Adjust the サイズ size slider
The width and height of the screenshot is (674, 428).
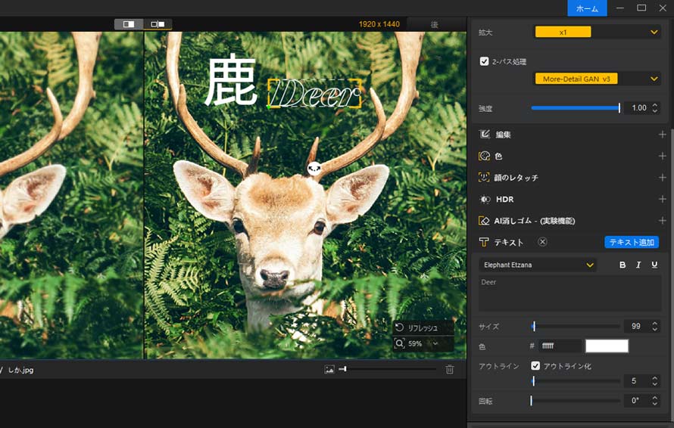(576, 327)
